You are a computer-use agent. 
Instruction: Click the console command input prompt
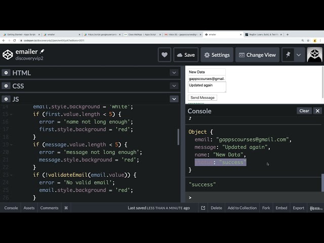click(x=254, y=197)
